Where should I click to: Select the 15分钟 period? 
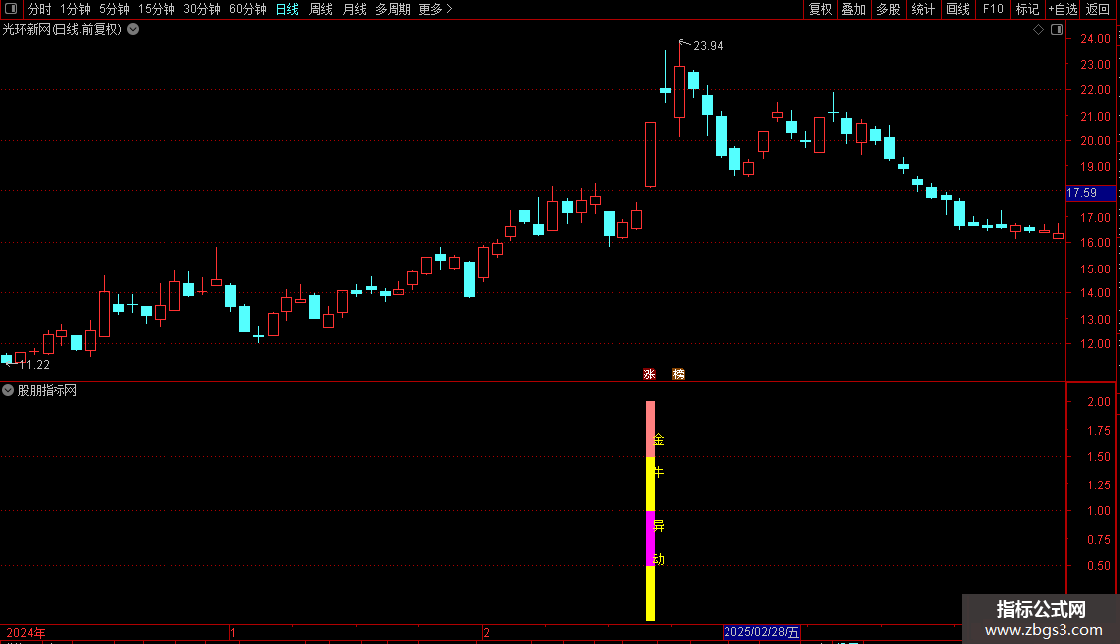[x=156, y=9]
